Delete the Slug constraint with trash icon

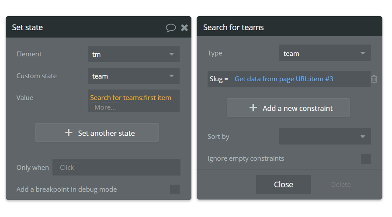374,79
